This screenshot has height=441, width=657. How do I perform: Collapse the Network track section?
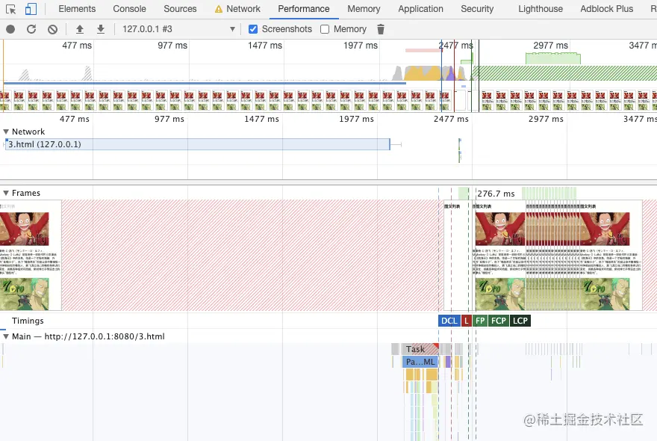pos(6,132)
